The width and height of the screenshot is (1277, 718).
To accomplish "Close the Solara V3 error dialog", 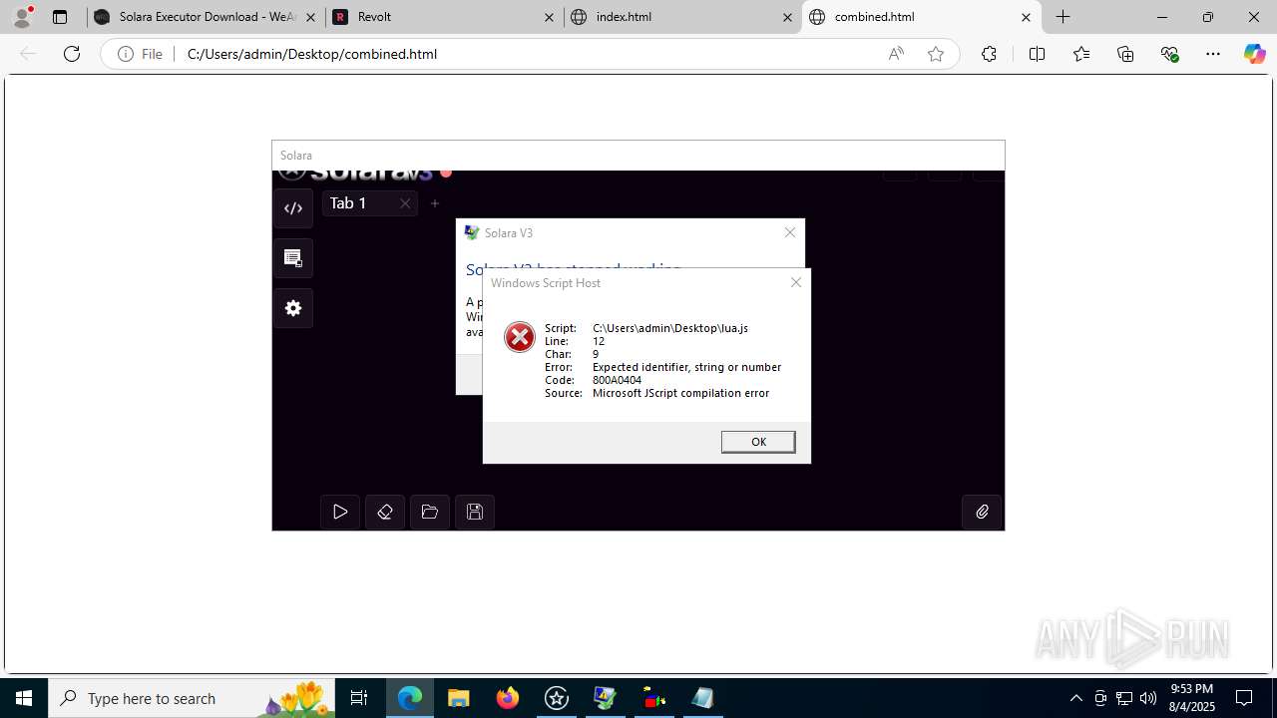I will [790, 232].
